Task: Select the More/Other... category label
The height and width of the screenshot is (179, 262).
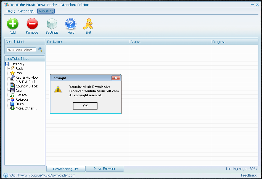Action: click(x=26, y=108)
